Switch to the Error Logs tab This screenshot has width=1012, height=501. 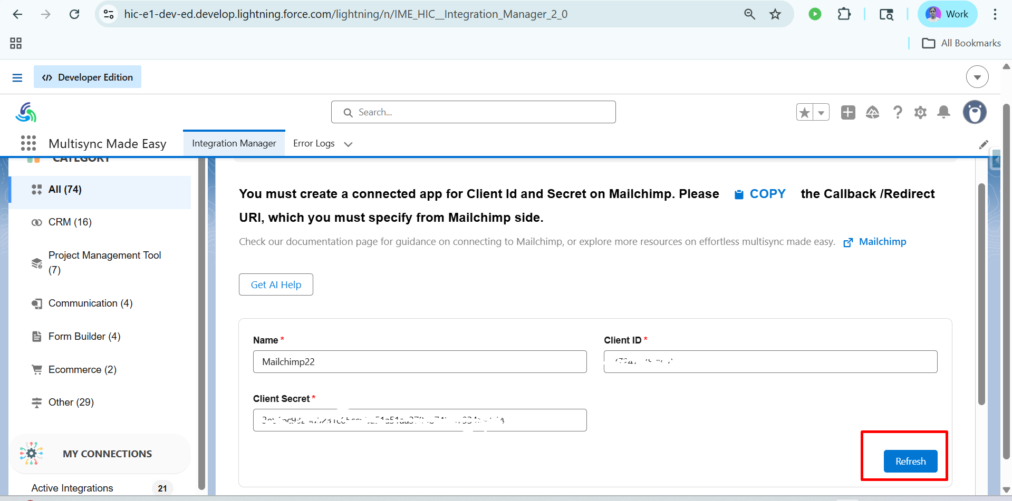(x=314, y=143)
